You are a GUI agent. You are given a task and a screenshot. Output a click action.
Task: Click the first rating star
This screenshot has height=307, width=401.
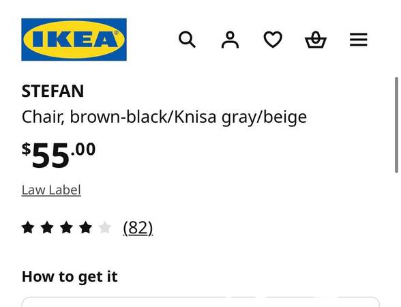click(28, 228)
